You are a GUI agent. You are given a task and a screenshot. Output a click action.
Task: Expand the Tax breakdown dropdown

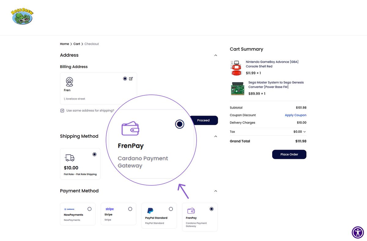point(304,132)
